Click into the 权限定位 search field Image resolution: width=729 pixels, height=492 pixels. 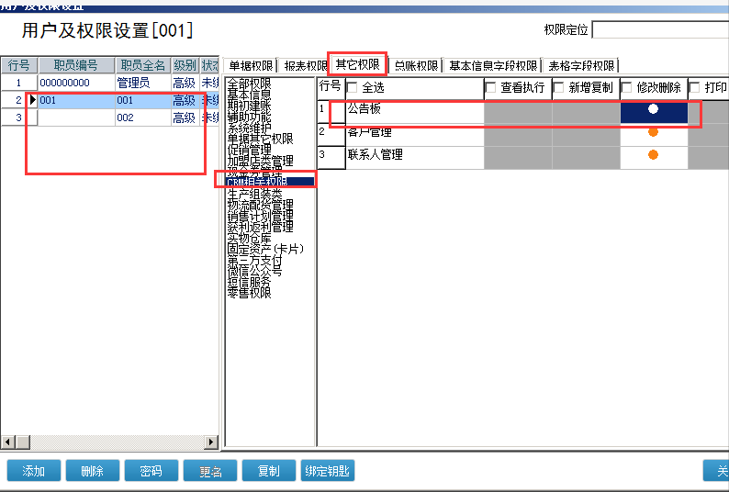click(660, 29)
